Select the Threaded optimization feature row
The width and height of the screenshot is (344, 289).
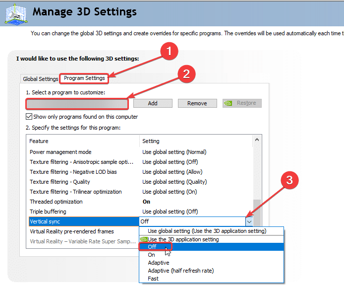[56, 202]
